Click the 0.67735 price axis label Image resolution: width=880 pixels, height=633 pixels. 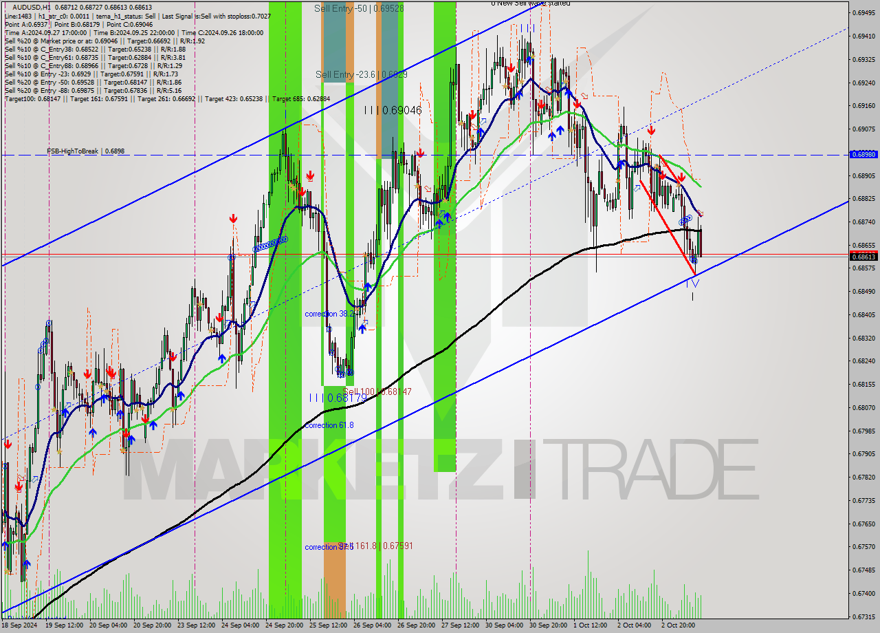863,501
